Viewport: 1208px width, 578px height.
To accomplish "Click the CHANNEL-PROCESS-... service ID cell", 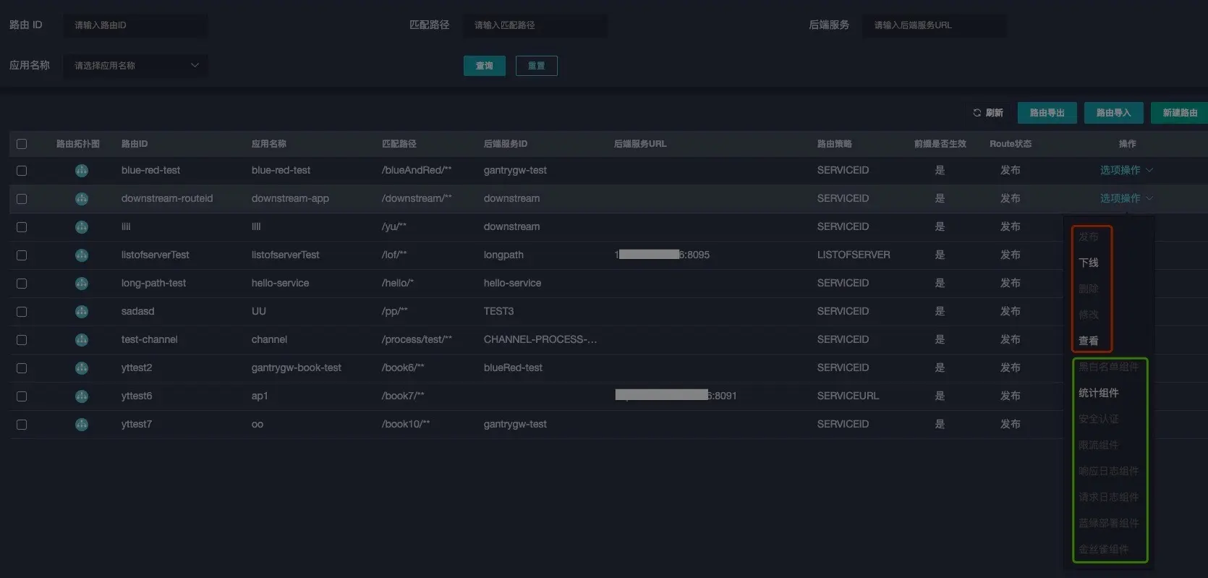I will click(x=540, y=339).
